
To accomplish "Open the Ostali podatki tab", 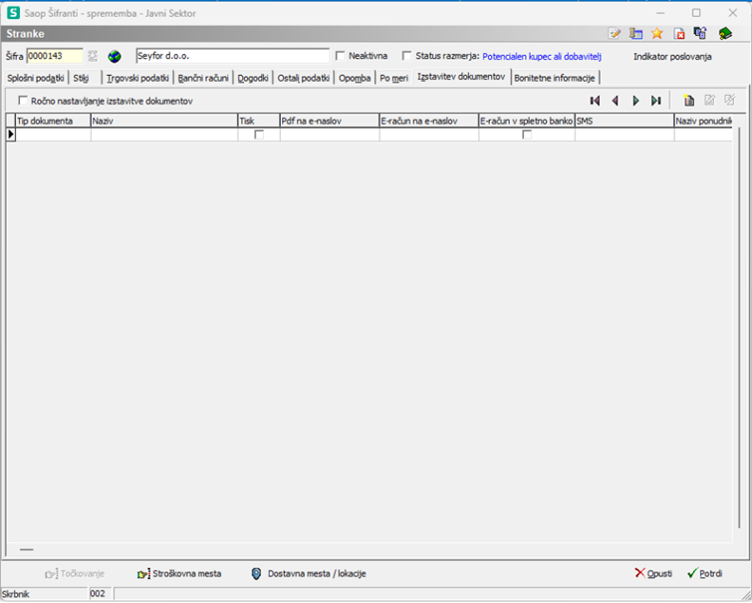I will (x=303, y=78).
